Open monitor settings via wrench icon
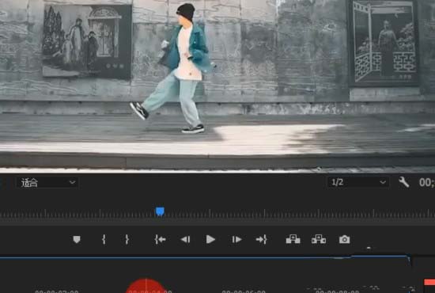Viewport: 435px width, 293px height. (x=403, y=182)
